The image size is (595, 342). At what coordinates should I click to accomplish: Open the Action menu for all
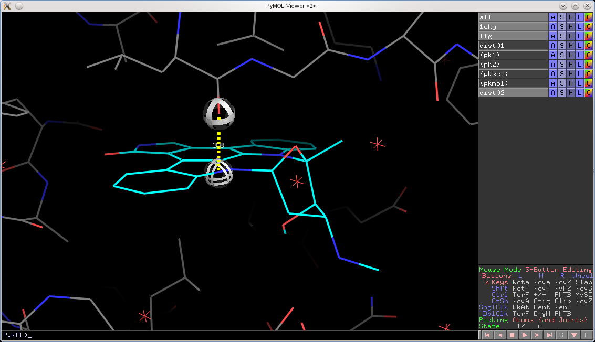tap(552, 17)
